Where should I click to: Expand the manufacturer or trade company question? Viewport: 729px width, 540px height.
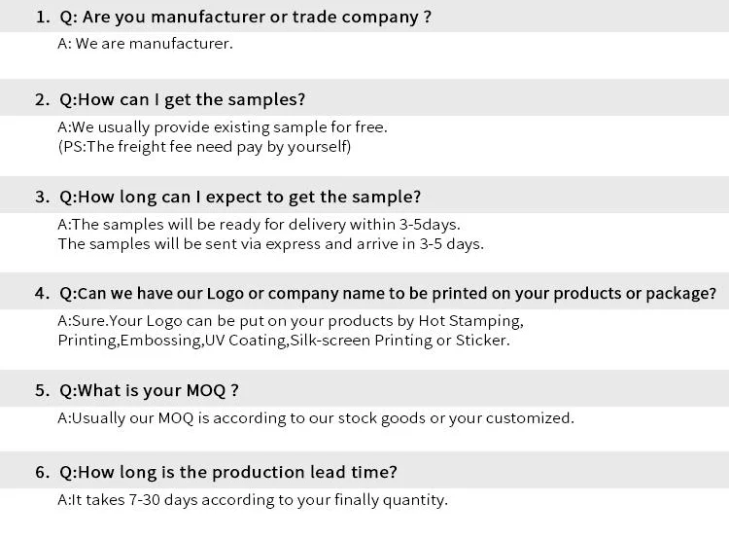click(x=245, y=18)
